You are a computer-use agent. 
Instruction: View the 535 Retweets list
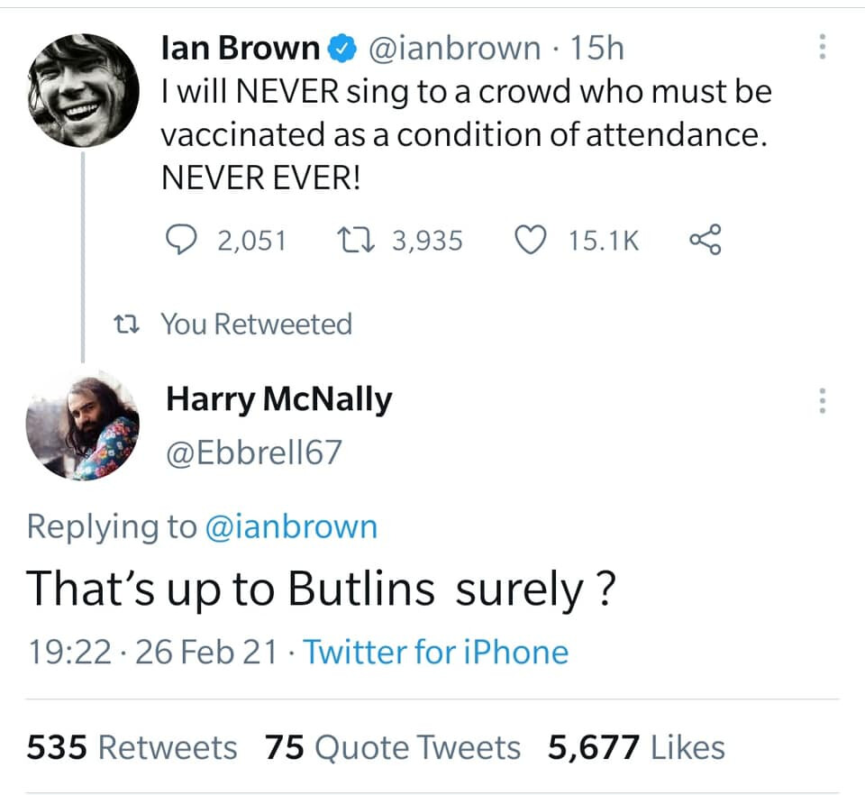click(132, 747)
